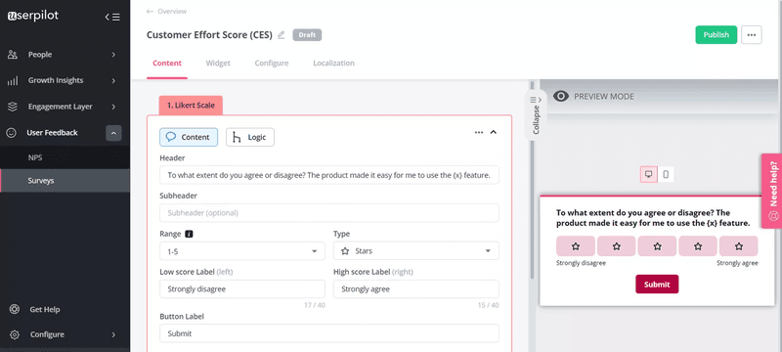
Task: Collapse the Userpilot sidebar menu icon
Action: coord(112,17)
